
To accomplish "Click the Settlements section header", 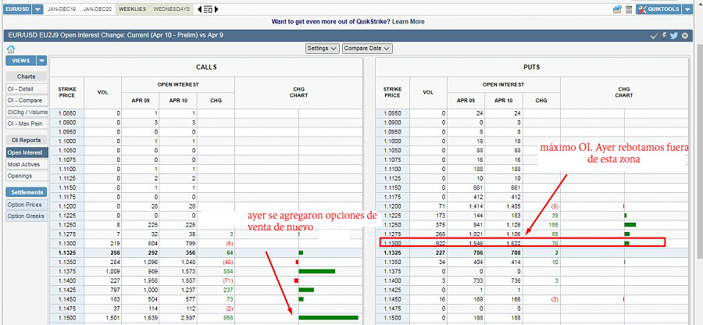I will coord(27,192).
